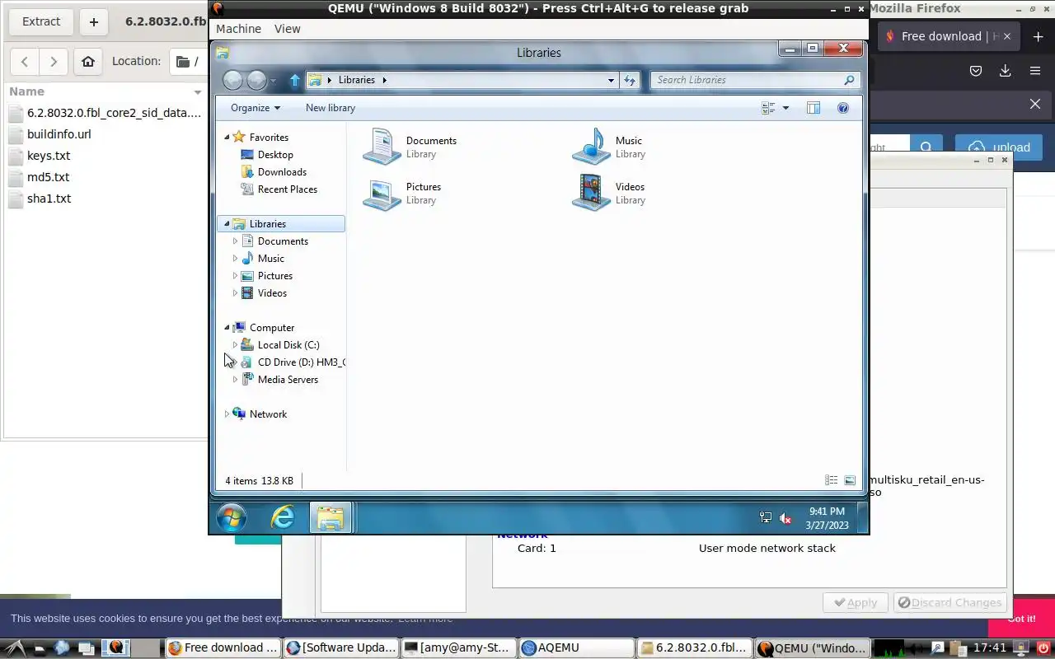Viewport: 1055px width, 659px height.
Task: Open the Music library icon
Action: (591, 147)
